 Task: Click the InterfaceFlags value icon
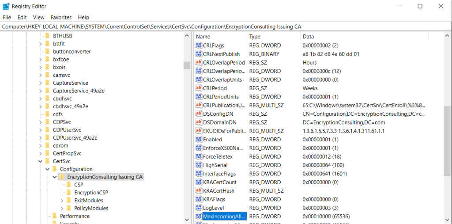point(199,174)
